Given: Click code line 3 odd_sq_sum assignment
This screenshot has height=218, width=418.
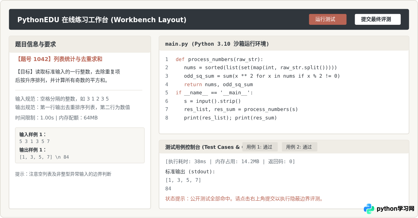Looking at the screenshot, I should coord(262,76).
